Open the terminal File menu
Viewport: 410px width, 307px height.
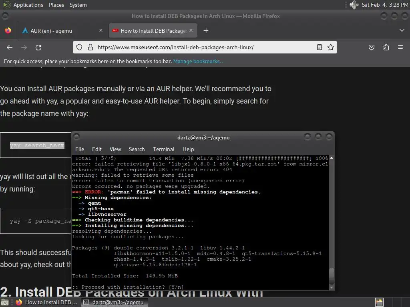click(x=80, y=150)
